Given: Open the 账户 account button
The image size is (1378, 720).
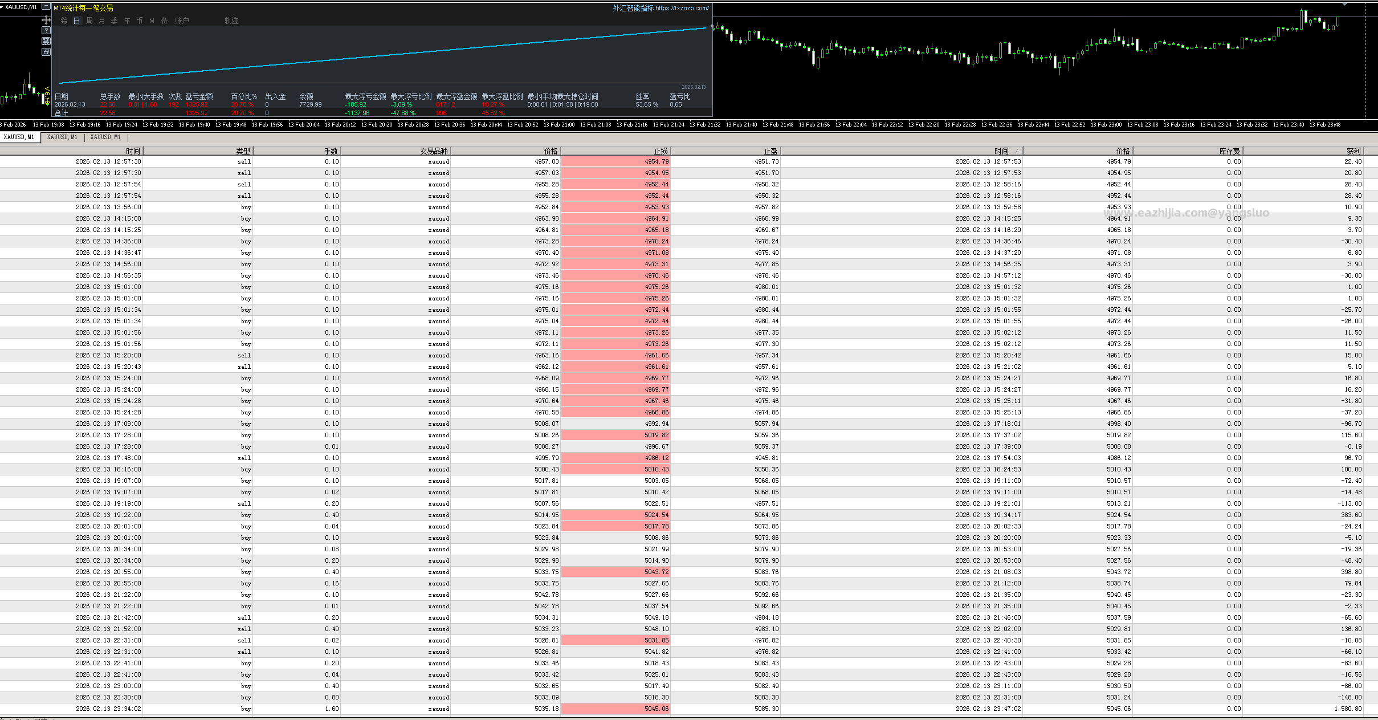Looking at the screenshot, I should [x=182, y=21].
